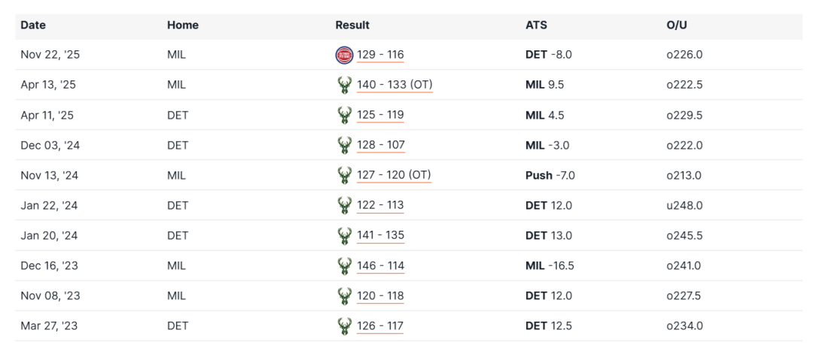The height and width of the screenshot is (348, 813).
Task: Click the Result column header
Action: point(352,25)
